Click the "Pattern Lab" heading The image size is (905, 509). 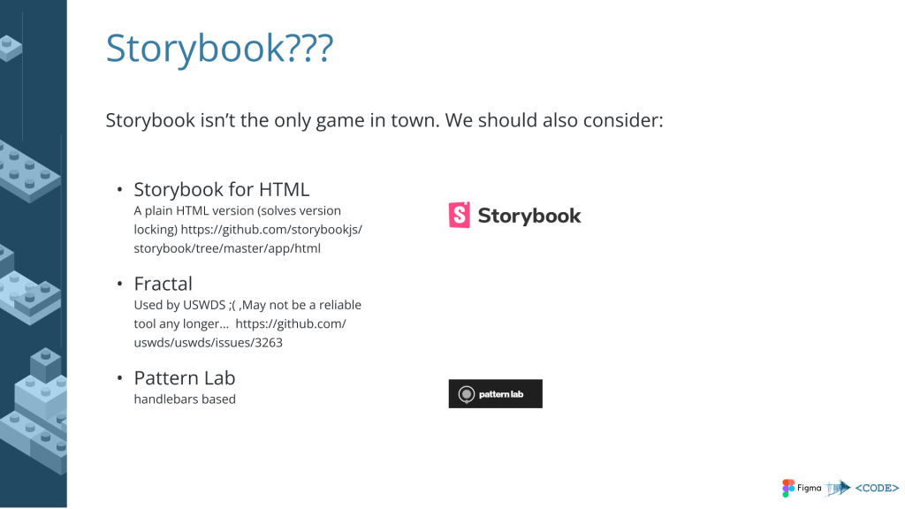click(185, 377)
